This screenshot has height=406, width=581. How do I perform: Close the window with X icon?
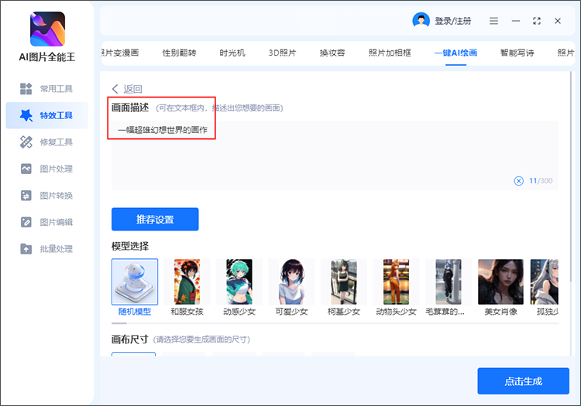coord(558,21)
